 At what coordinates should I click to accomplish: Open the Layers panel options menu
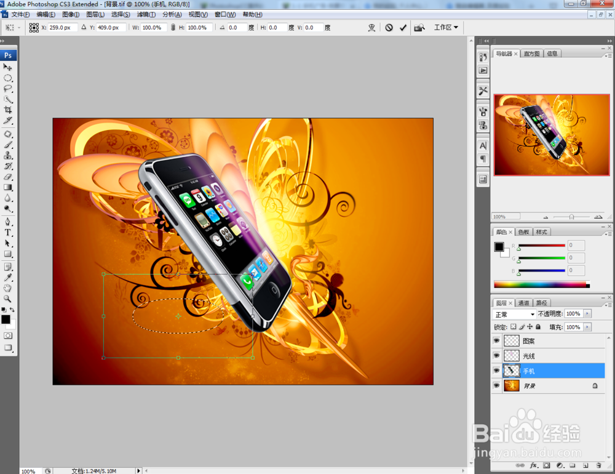point(608,305)
